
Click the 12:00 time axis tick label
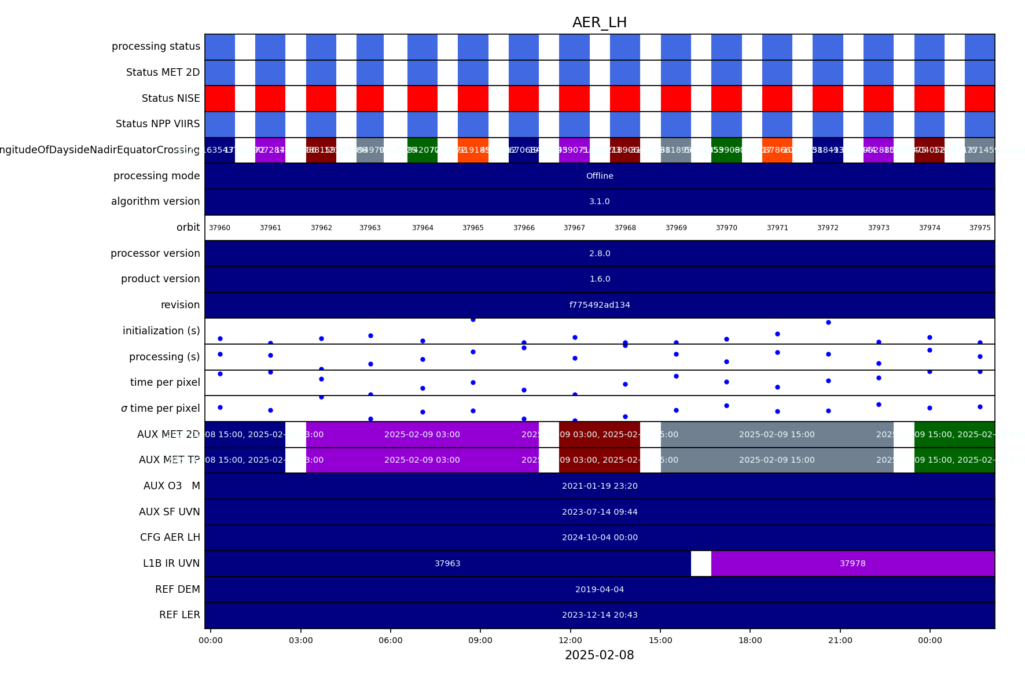tap(571, 640)
